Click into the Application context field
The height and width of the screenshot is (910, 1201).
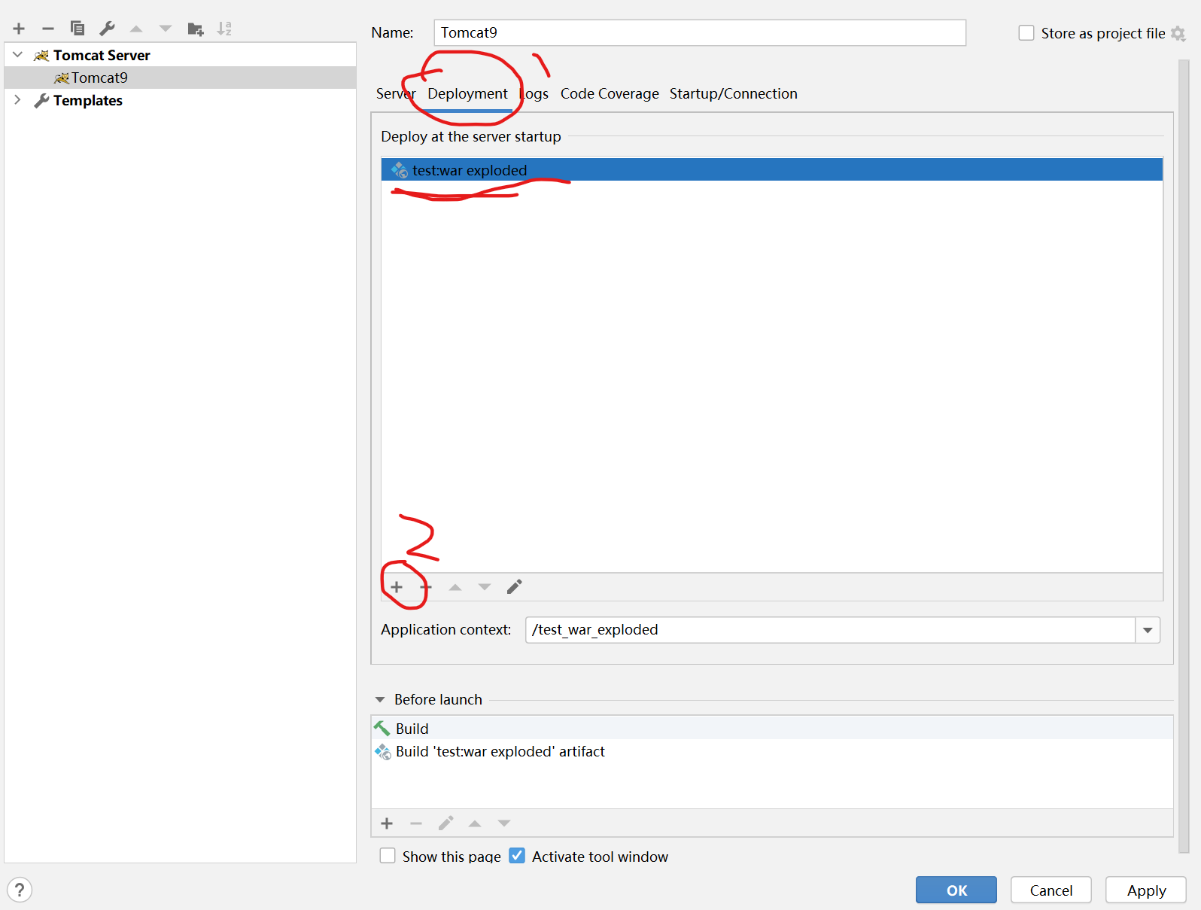(830, 630)
